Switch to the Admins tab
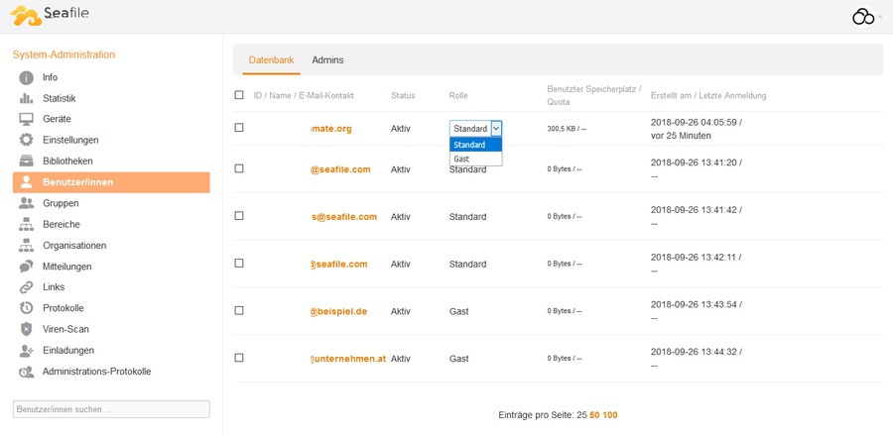Viewport: 893px width, 436px height. click(327, 59)
